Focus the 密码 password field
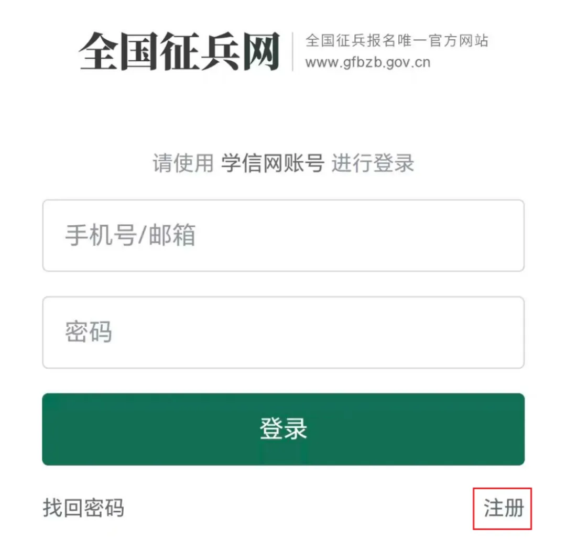This screenshot has width=566, height=552. coord(284,332)
